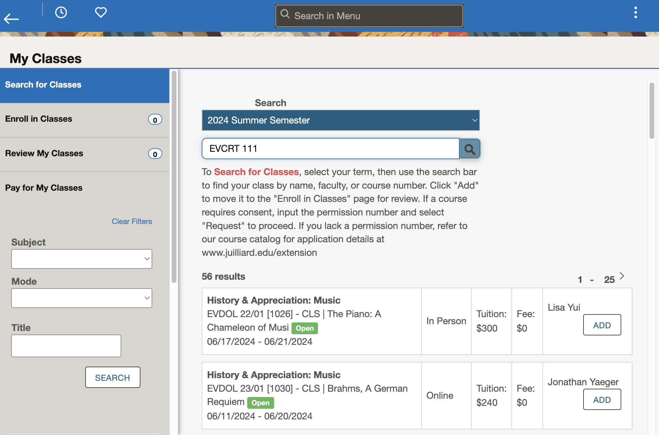Open the Review My Classes section
659x435 pixels.
[x=85, y=154]
